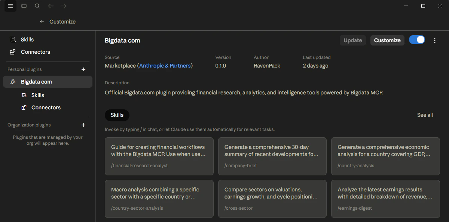Click the plugin description paragraph

pyautogui.click(x=244, y=93)
